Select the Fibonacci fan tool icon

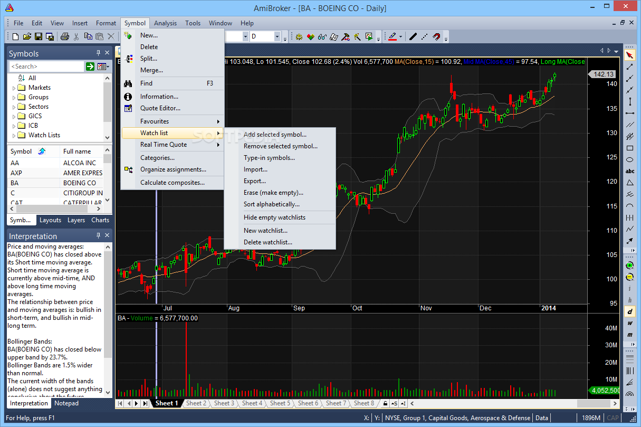pos(629,383)
